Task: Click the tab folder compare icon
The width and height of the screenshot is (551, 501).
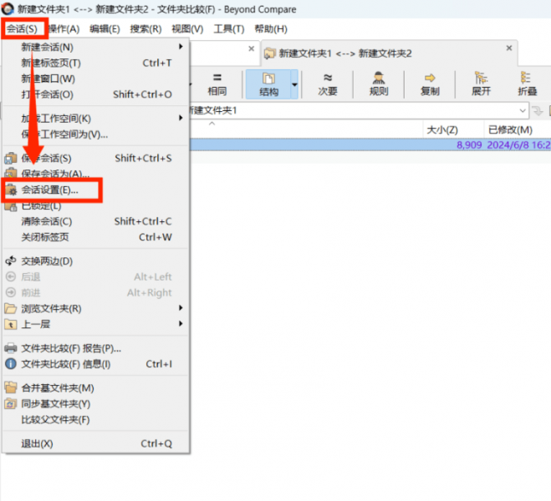Action: click(x=269, y=53)
